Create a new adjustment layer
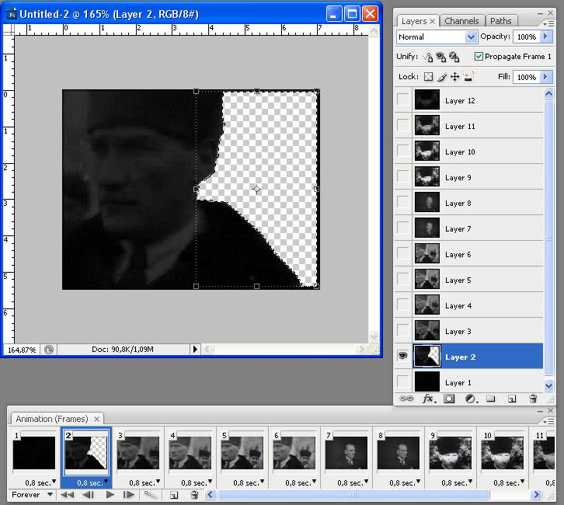The width and height of the screenshot is (564, 505). point(470,399)
